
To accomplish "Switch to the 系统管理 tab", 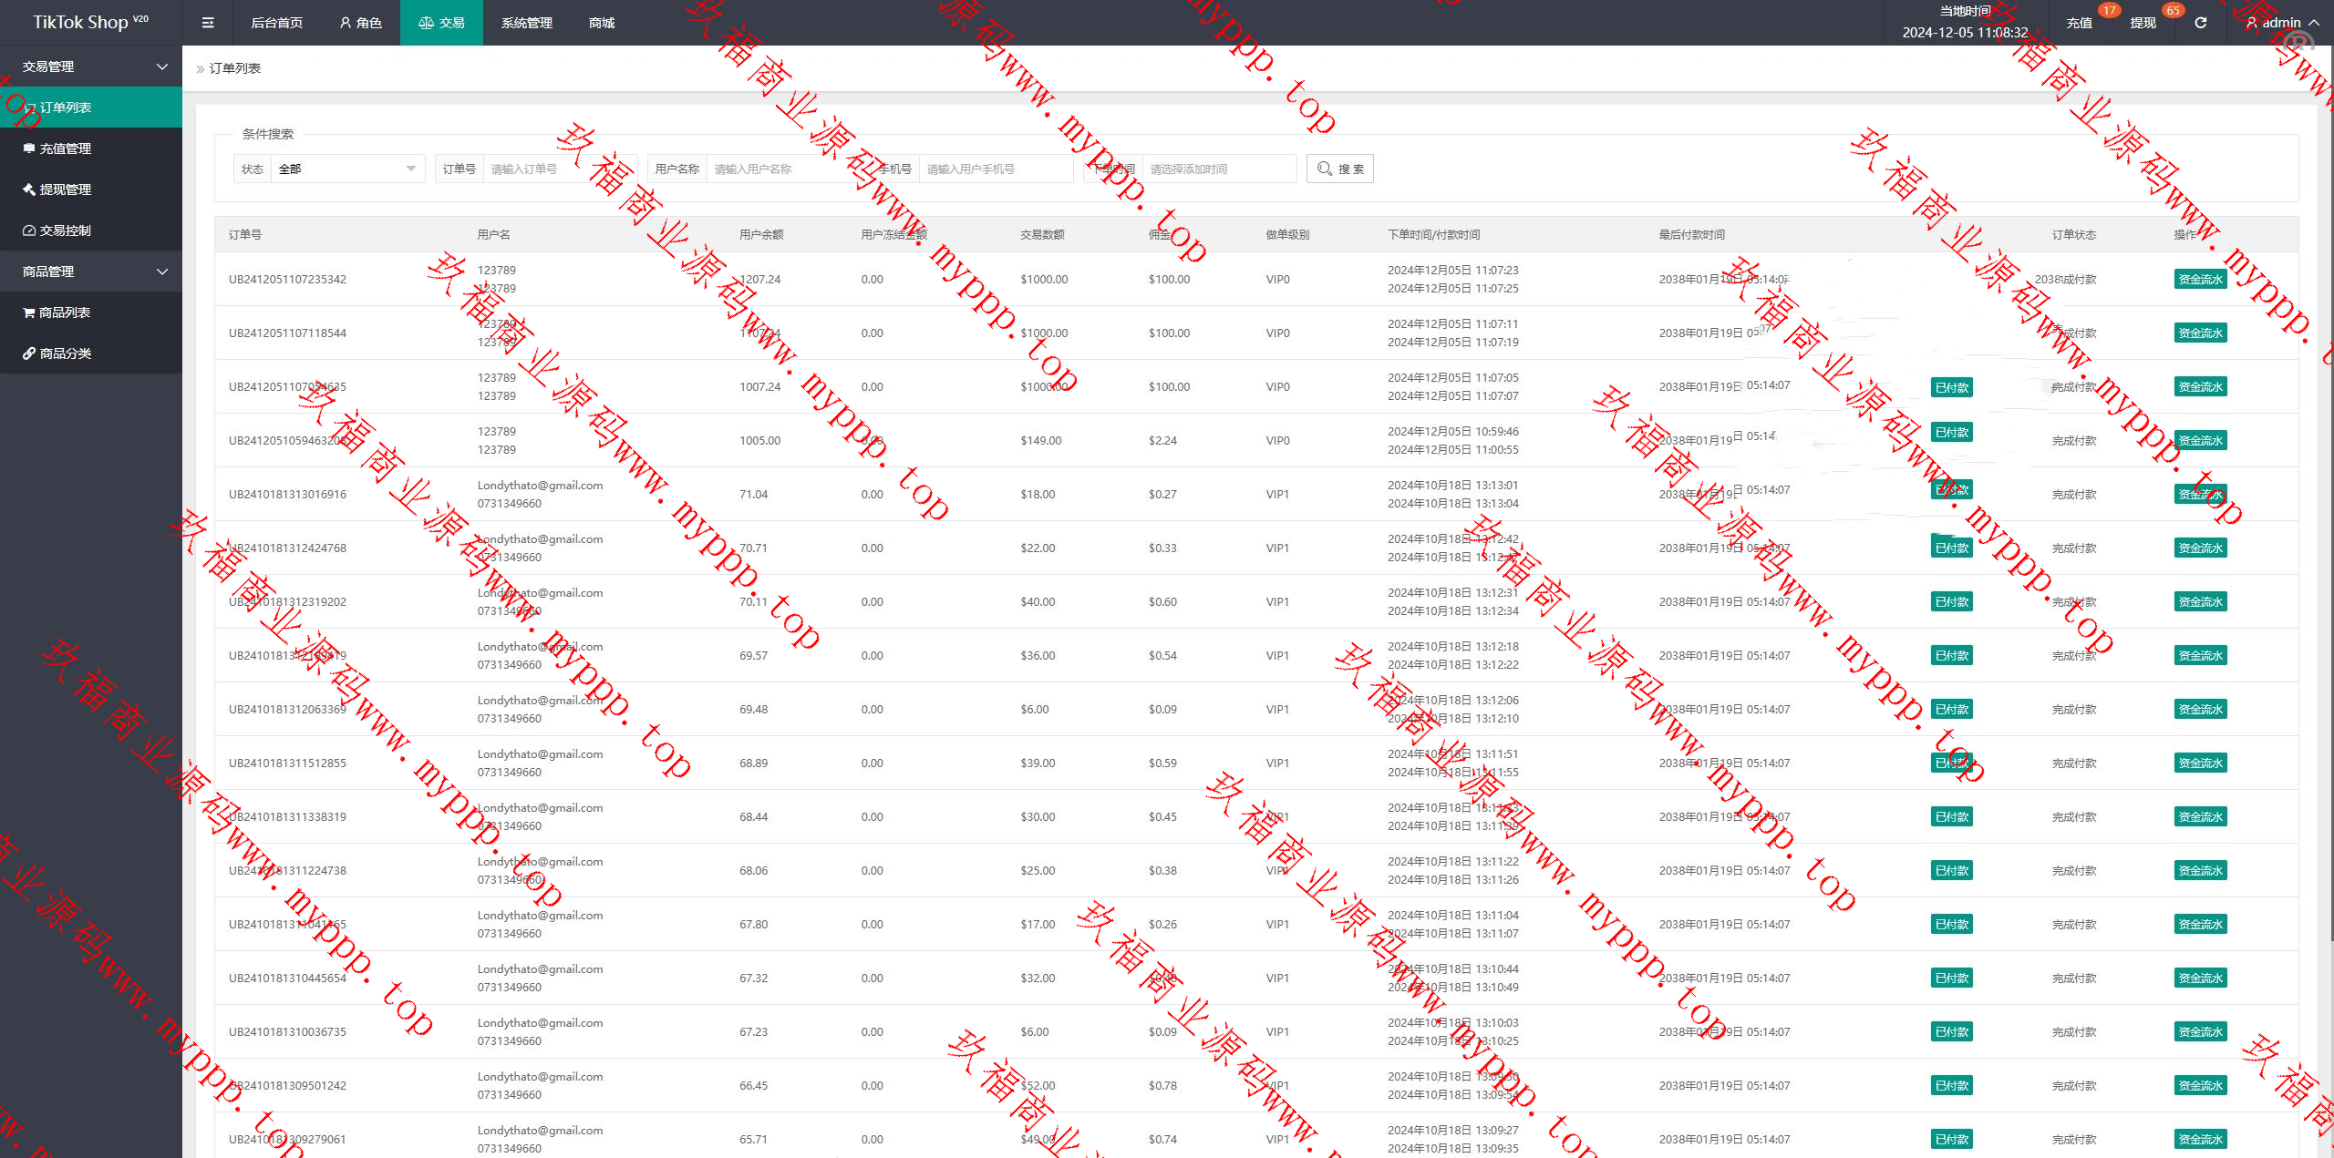I will pyautogui.click(x=526, y=23).
